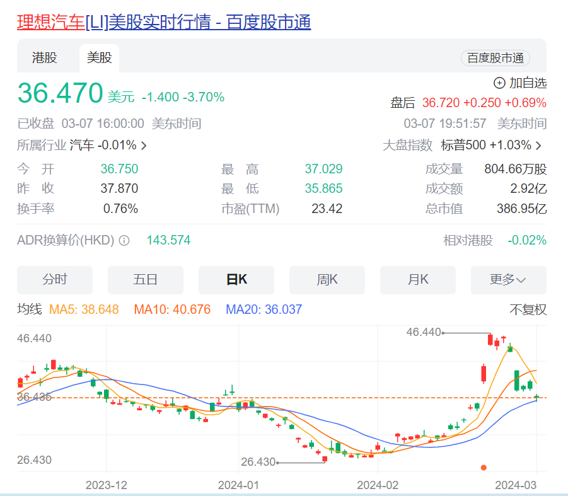Viewport: 568px width, 496px height.
Task: Click the 46.440 high-price marker on the chart
Action: (x=424, y=332)
